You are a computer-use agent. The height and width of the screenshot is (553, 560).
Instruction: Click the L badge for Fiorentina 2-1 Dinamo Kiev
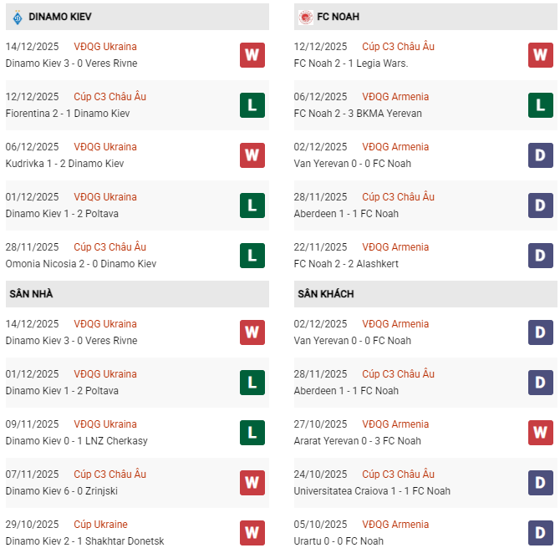click(x=252, y=105)
